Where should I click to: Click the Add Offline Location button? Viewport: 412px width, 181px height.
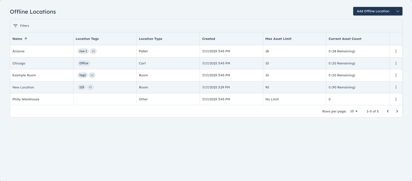tap(373, 11)
